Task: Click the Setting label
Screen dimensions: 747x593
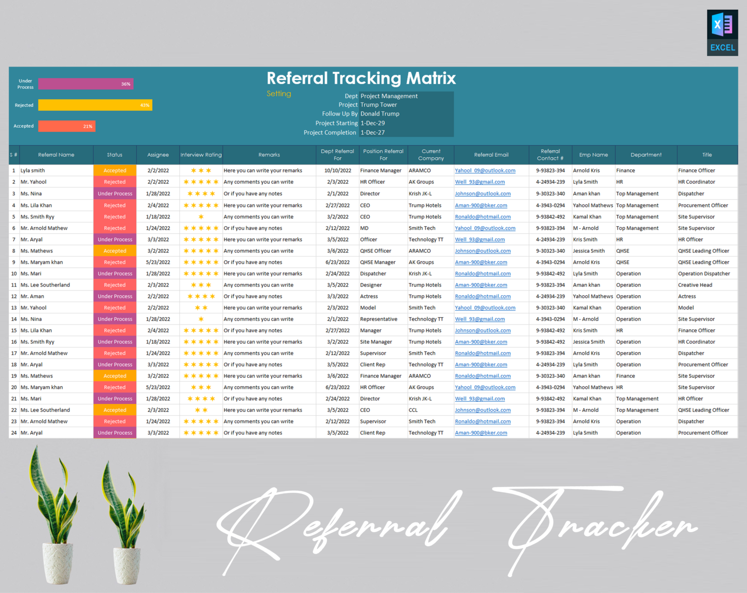Action: 279,93
